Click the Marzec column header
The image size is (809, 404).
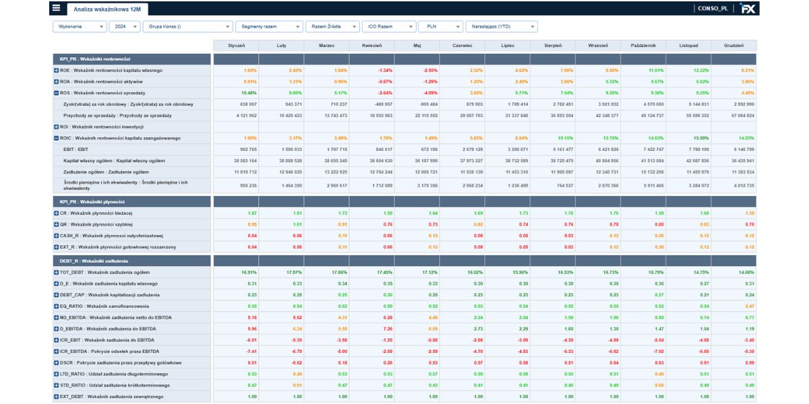(326, 45)
